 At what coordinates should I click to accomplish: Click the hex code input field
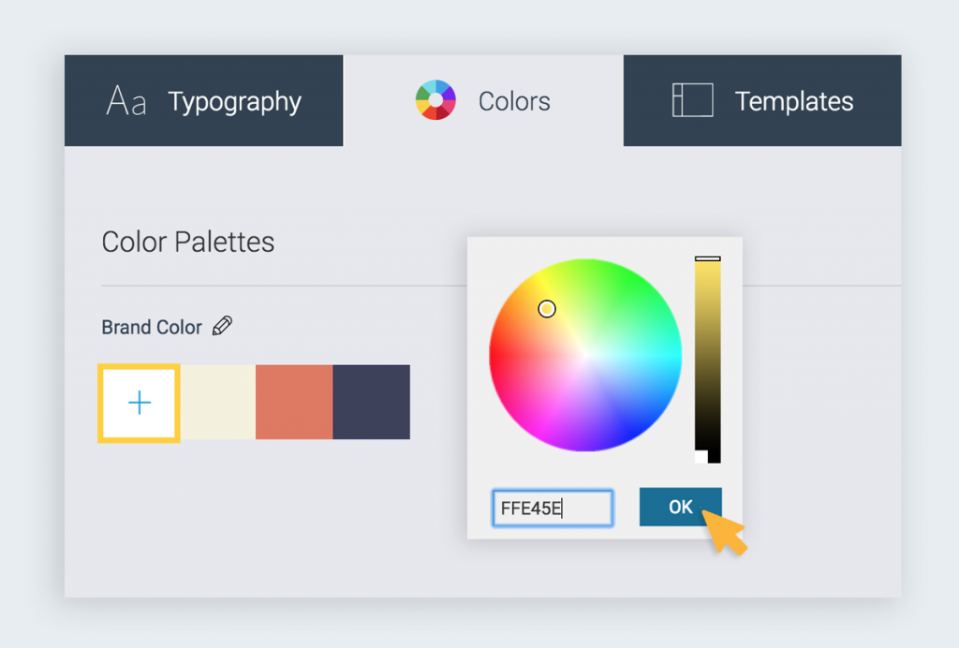coord(552,507)
